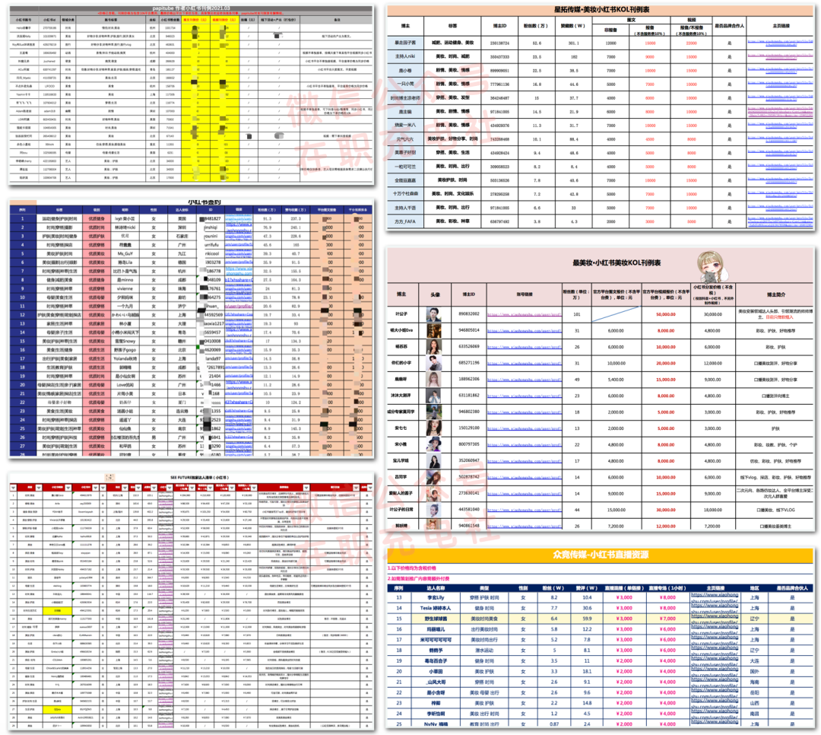Click the avatar image of 宝儿学姐
The image size is (821, 735).
[x=433, y=461]
